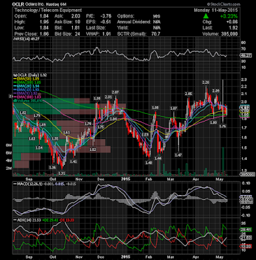Click the 1.36 price annotation
The height and width of the screenshot is (260, 256).
(x=52, y=167)
